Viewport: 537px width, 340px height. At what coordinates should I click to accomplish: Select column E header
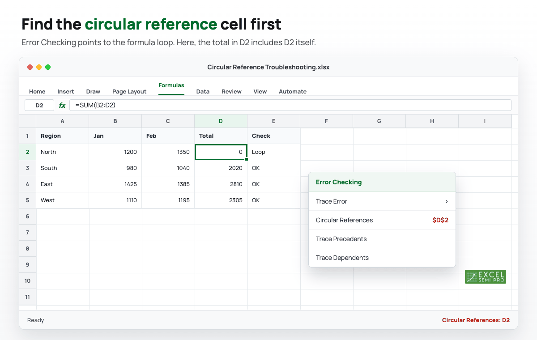tap(273, 121)
